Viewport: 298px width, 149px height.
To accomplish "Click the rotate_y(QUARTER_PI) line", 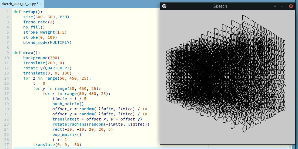I will (x=47, y=68).
